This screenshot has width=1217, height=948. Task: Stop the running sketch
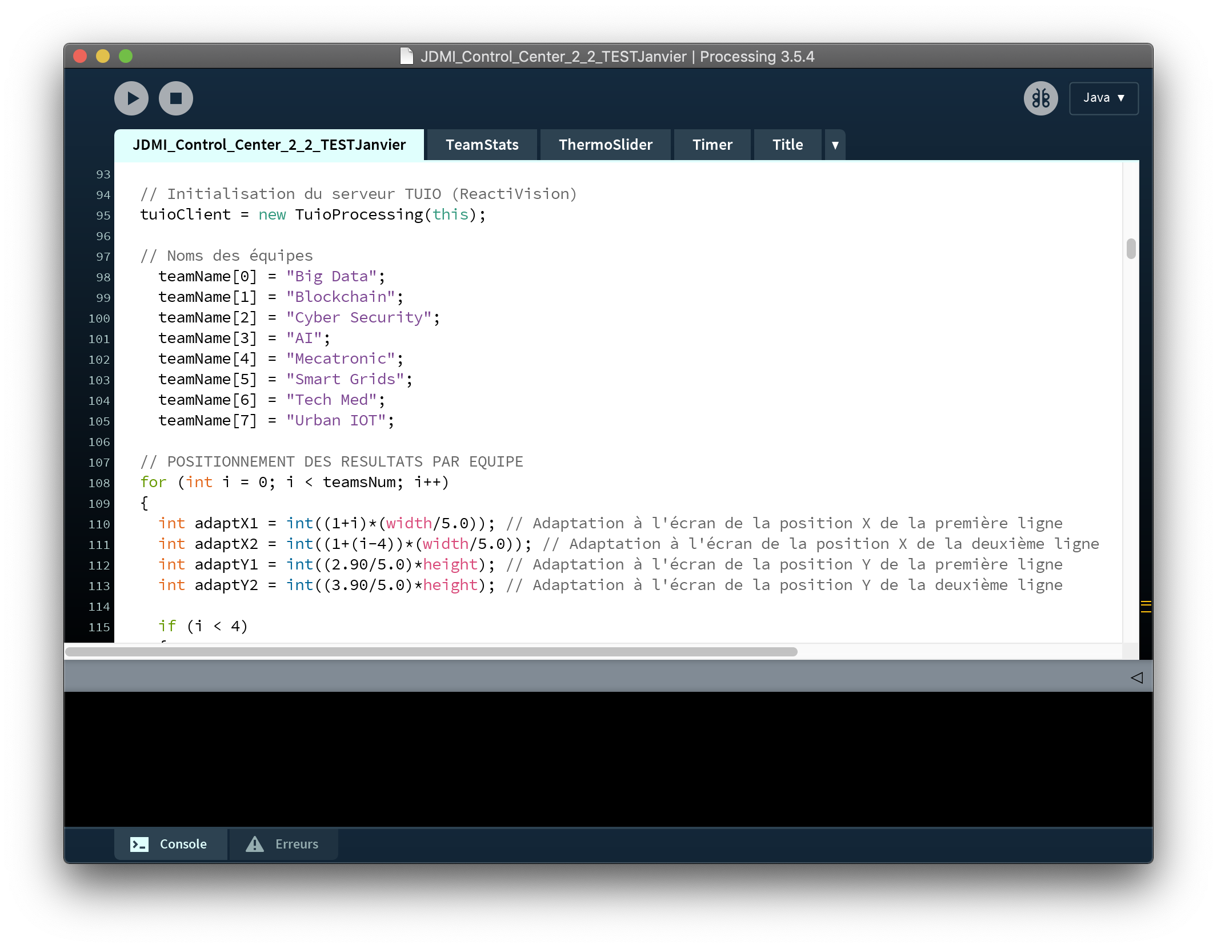[176, 98]
